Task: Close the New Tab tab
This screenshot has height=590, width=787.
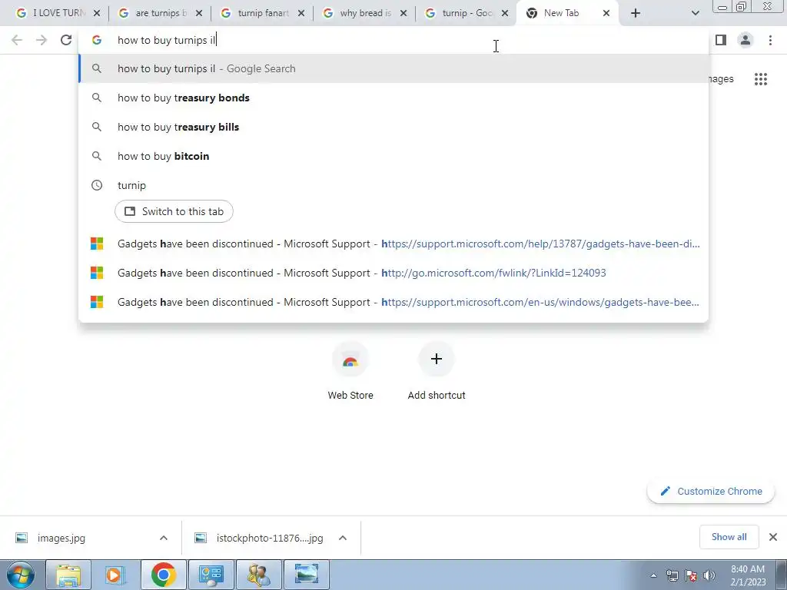Action: (606, 13)
